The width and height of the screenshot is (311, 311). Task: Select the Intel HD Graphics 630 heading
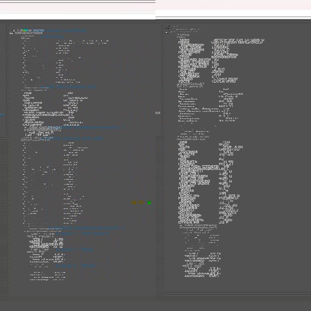coord(70,87)
